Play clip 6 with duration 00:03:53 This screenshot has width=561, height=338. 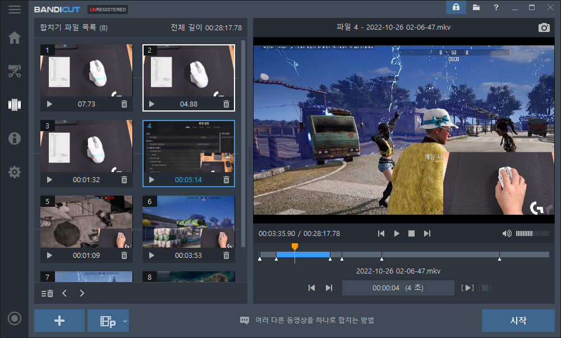[151, 256]
